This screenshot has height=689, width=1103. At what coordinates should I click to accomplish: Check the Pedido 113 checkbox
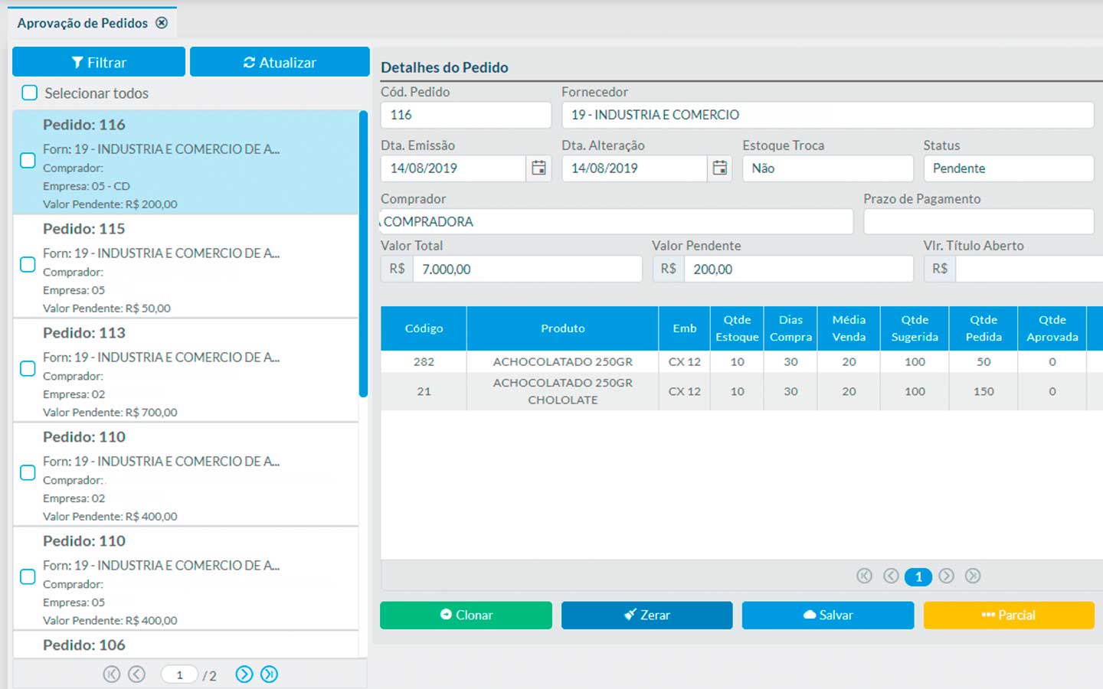(x=28, y=368)
